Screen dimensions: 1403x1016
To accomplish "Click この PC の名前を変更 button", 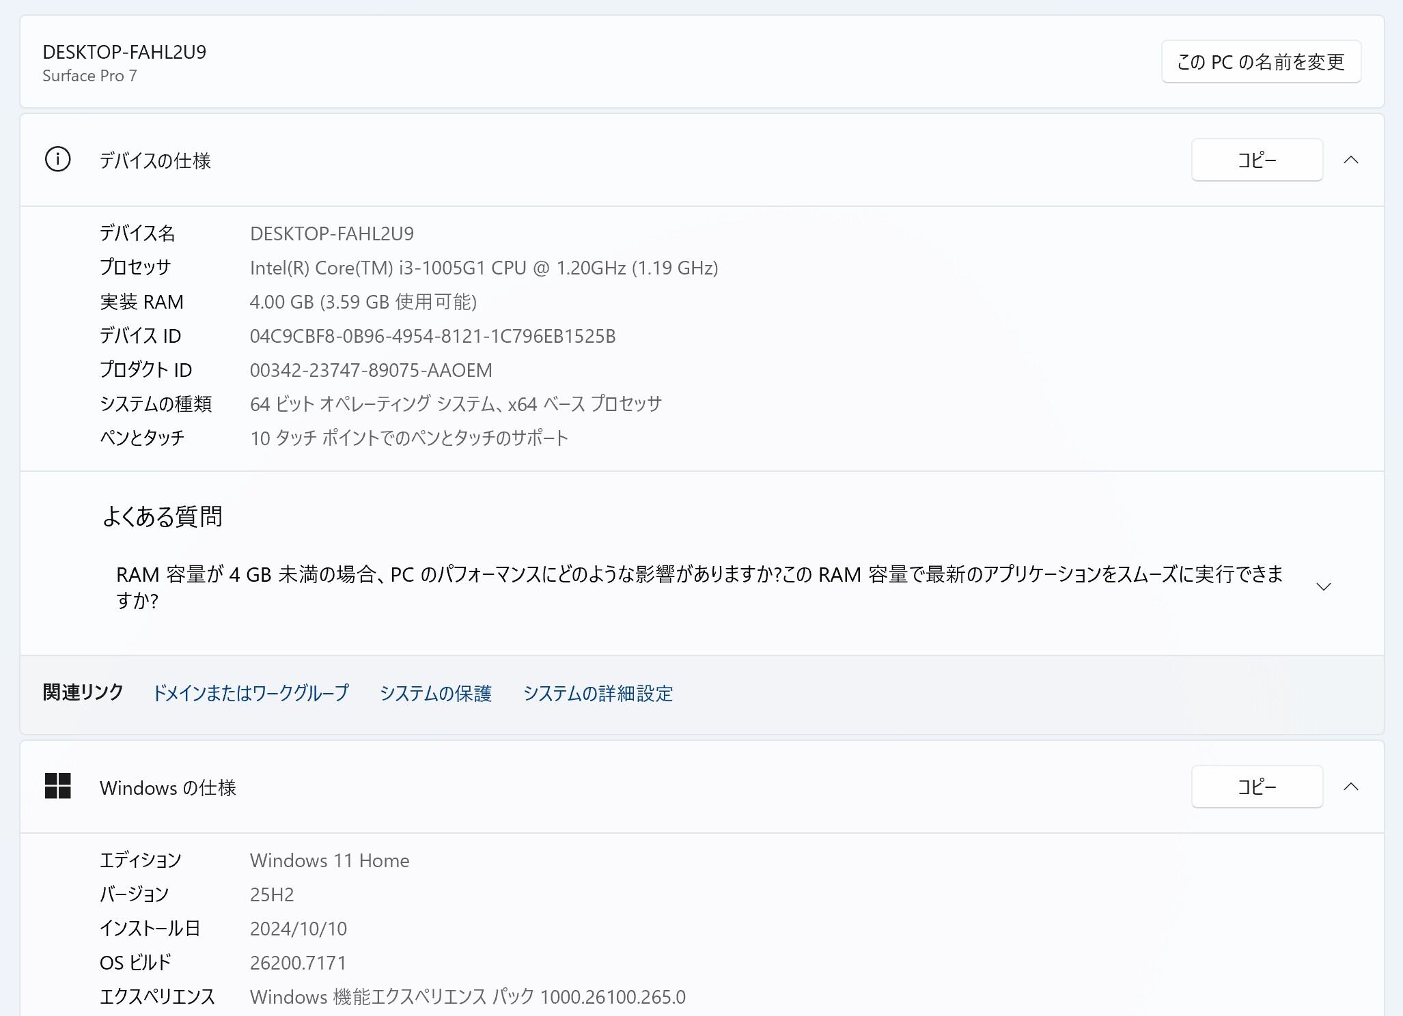I will [x=1261, y=62].
